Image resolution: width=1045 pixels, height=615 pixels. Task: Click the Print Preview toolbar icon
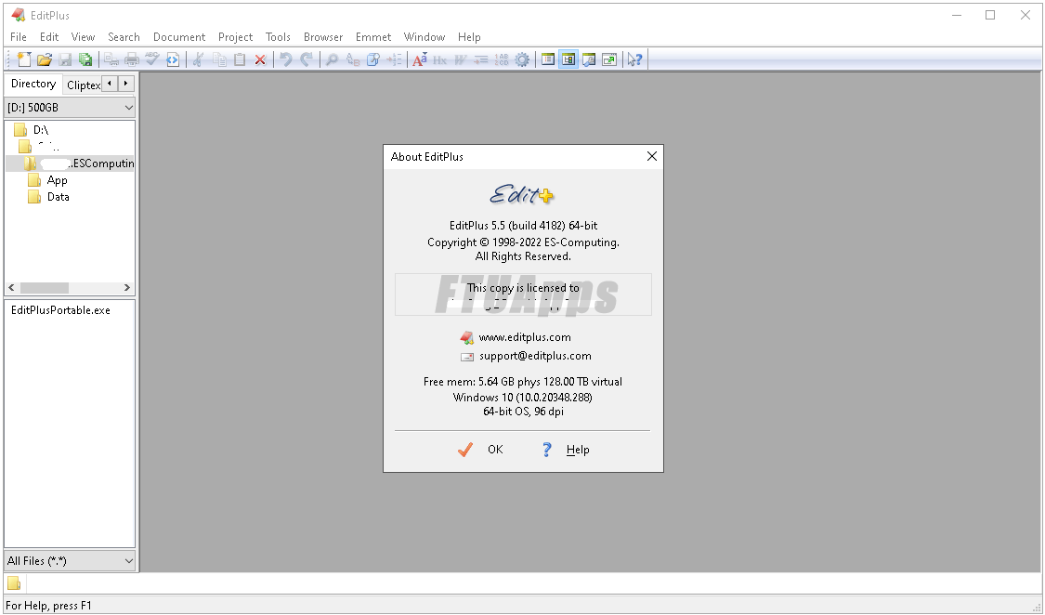(111, 59)
